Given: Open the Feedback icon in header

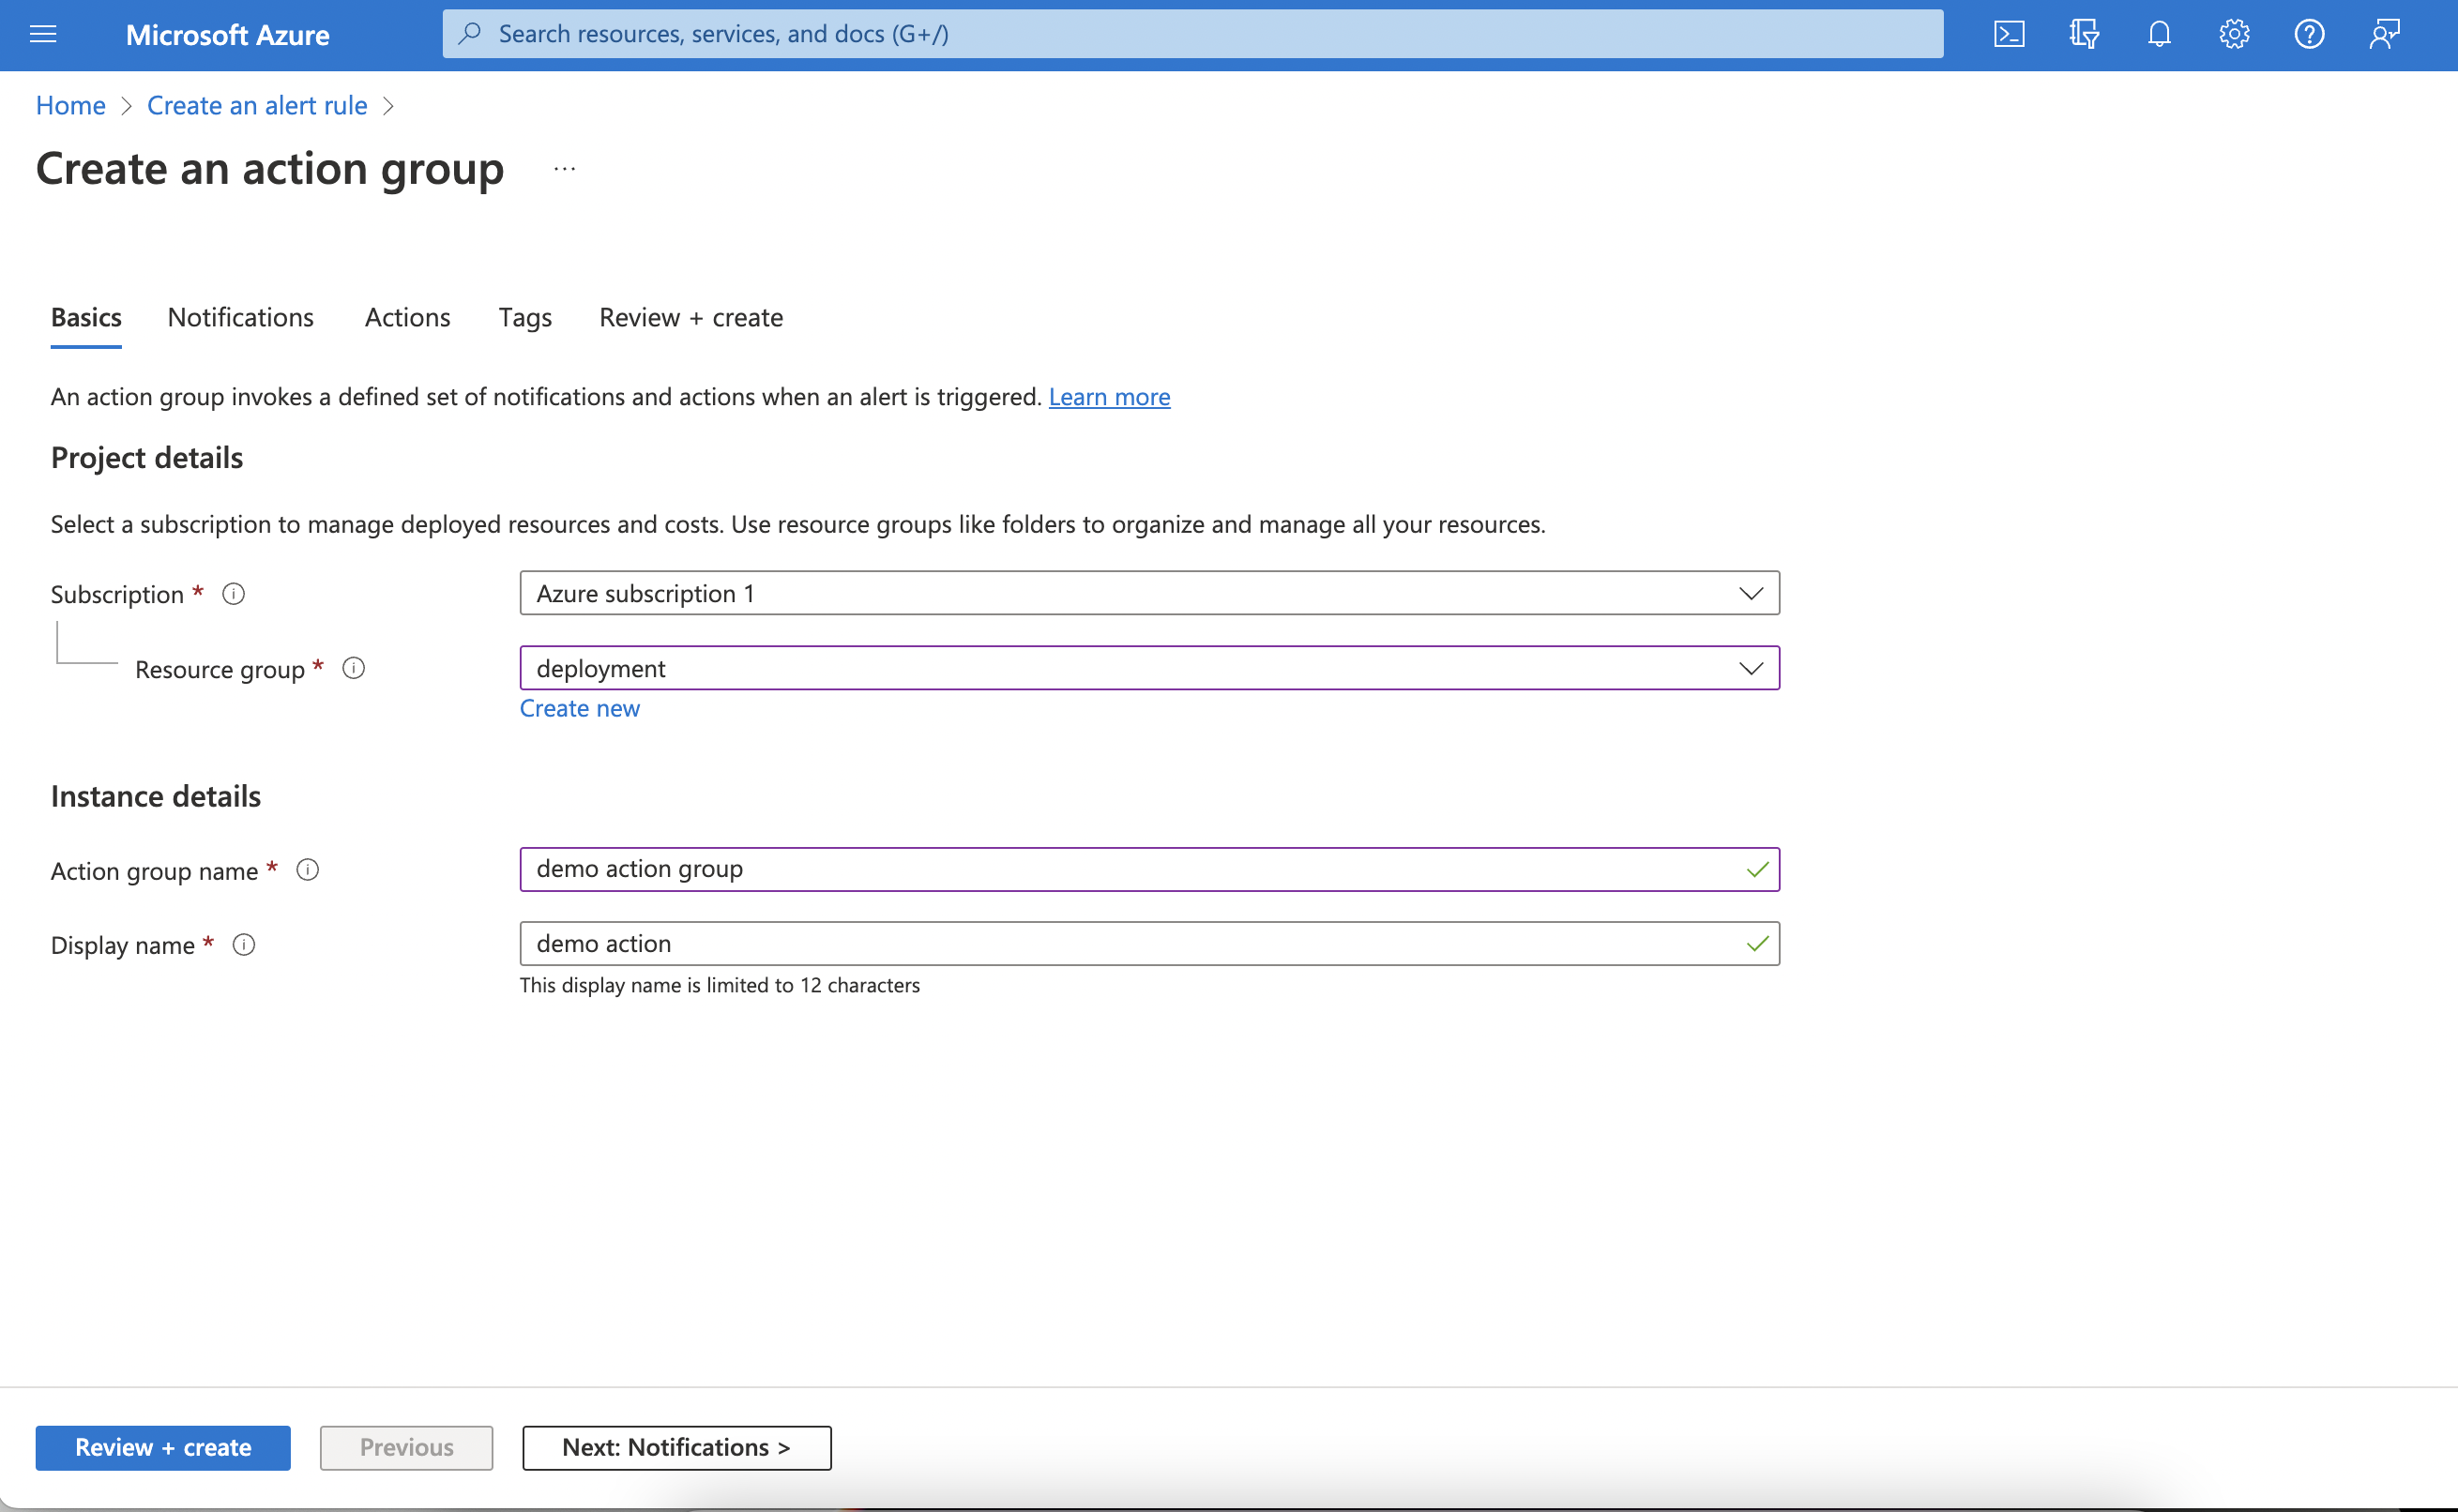Looking at the screenshot, I should 2384,34.
